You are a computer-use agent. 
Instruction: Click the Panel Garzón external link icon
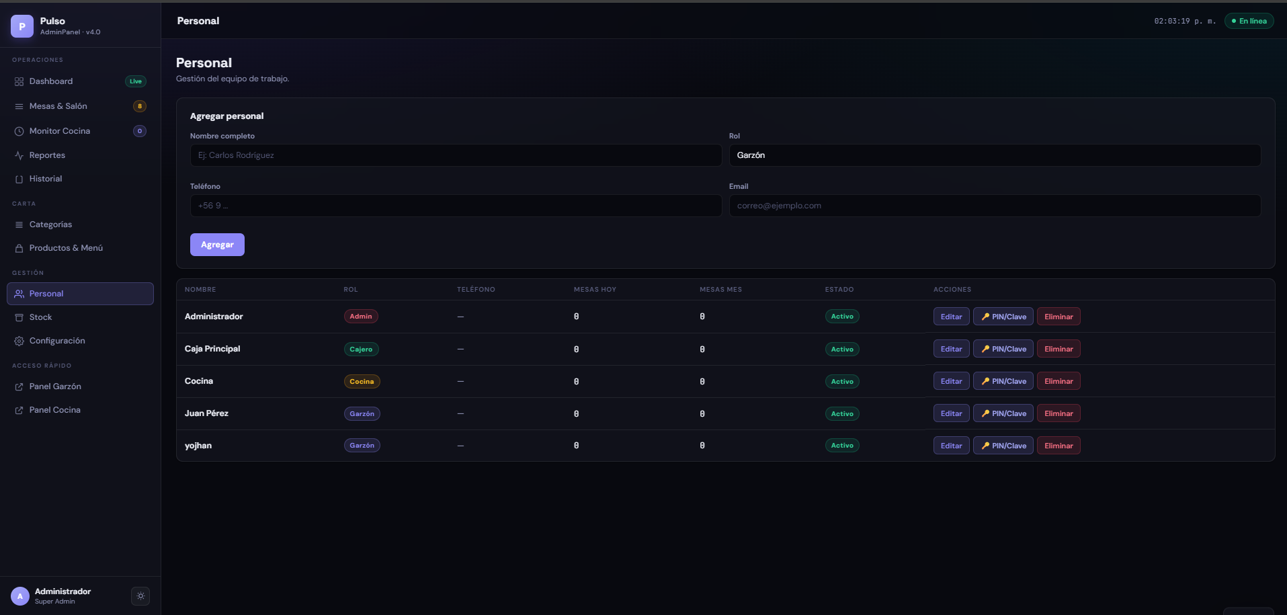(19, 386)
